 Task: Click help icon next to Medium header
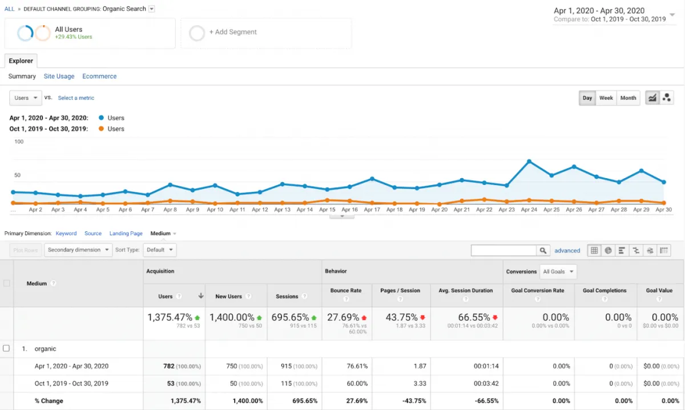click(x=53, y=283)
